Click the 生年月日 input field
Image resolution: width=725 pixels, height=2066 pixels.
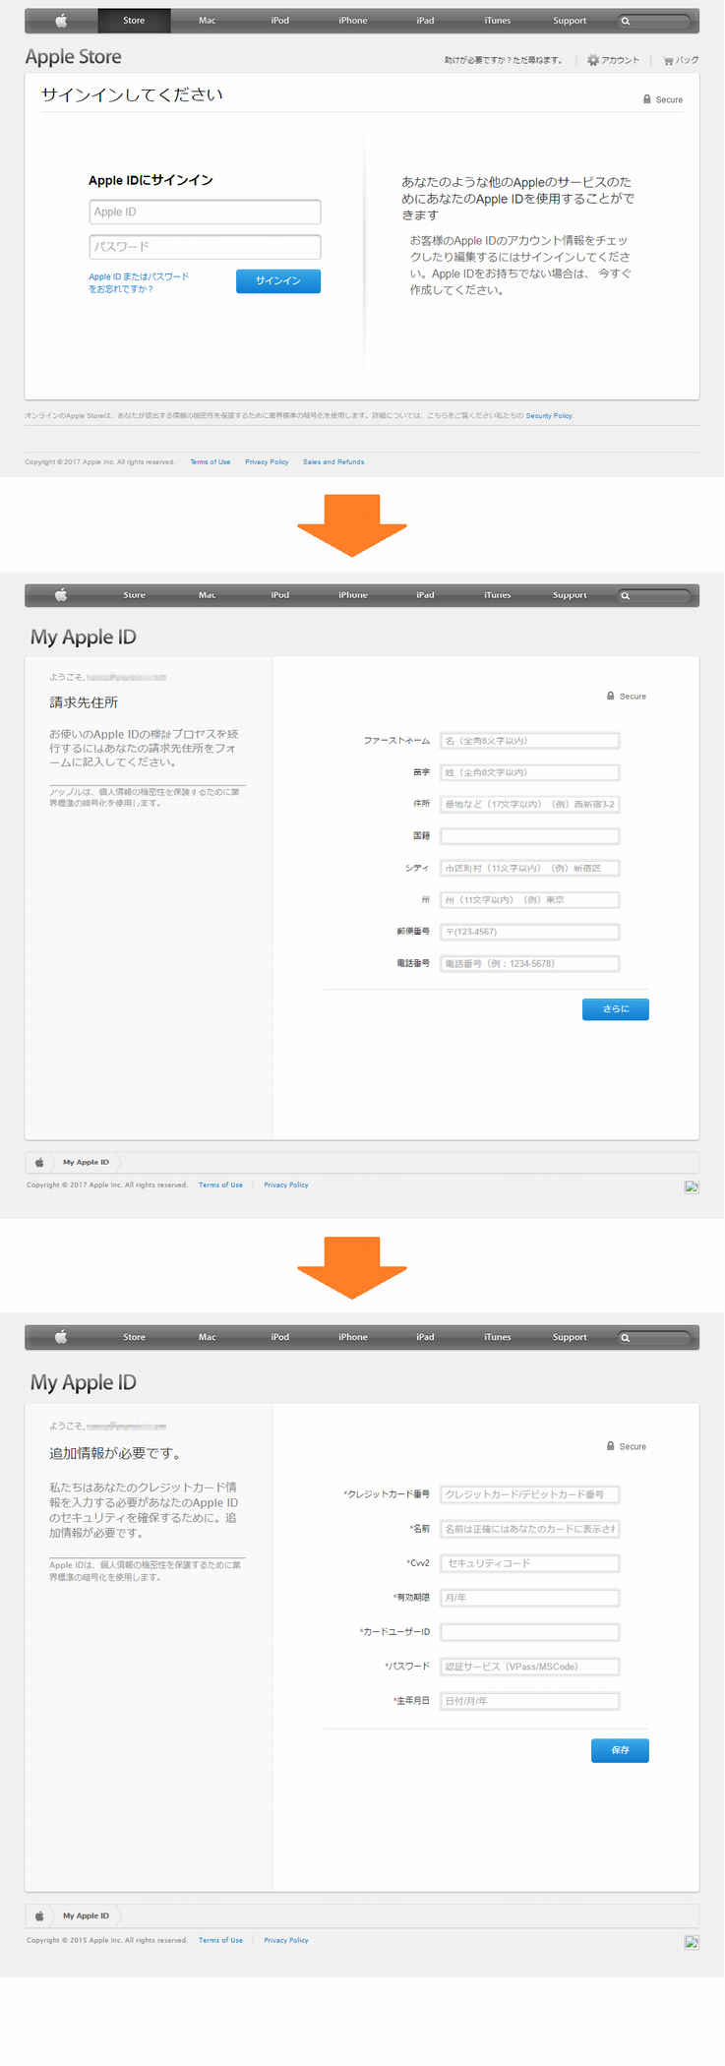530,1701
